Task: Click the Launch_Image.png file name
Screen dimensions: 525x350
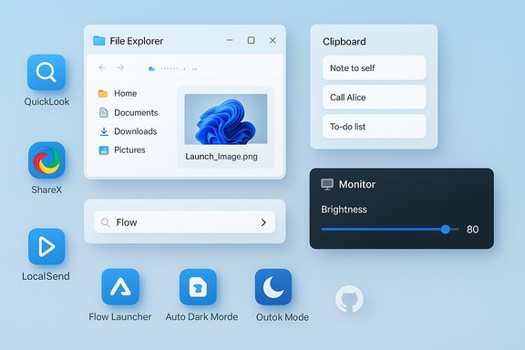Action: 221,157
